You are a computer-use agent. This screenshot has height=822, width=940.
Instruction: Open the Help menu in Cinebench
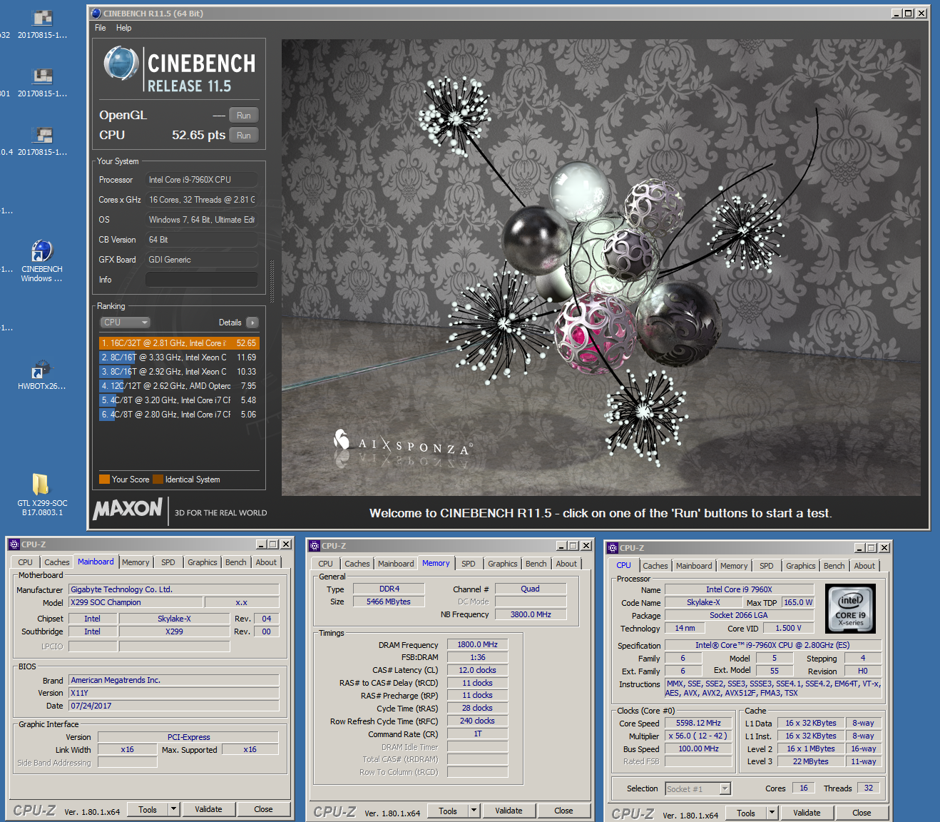[x=124, y=28]
